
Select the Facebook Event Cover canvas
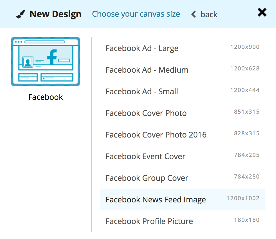[x=145, y=156]
